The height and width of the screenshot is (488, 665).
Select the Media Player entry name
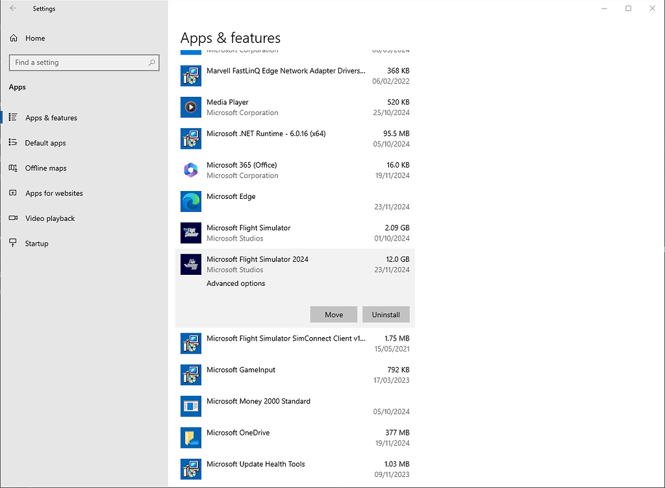(x=227, y=102)
